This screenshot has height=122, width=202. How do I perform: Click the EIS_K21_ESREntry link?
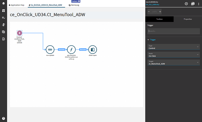(x=153, y=5)
